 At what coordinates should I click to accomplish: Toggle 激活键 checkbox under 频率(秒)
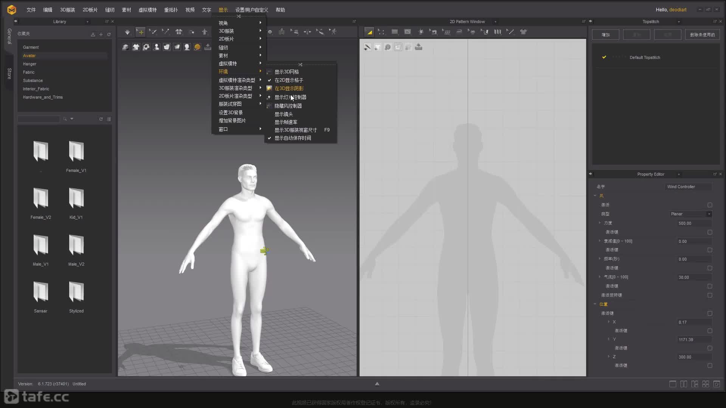tap(710, 268)
